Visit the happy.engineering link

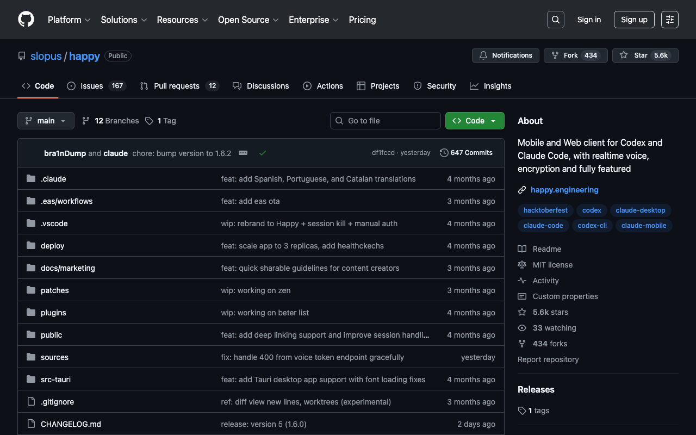[564, 190]
